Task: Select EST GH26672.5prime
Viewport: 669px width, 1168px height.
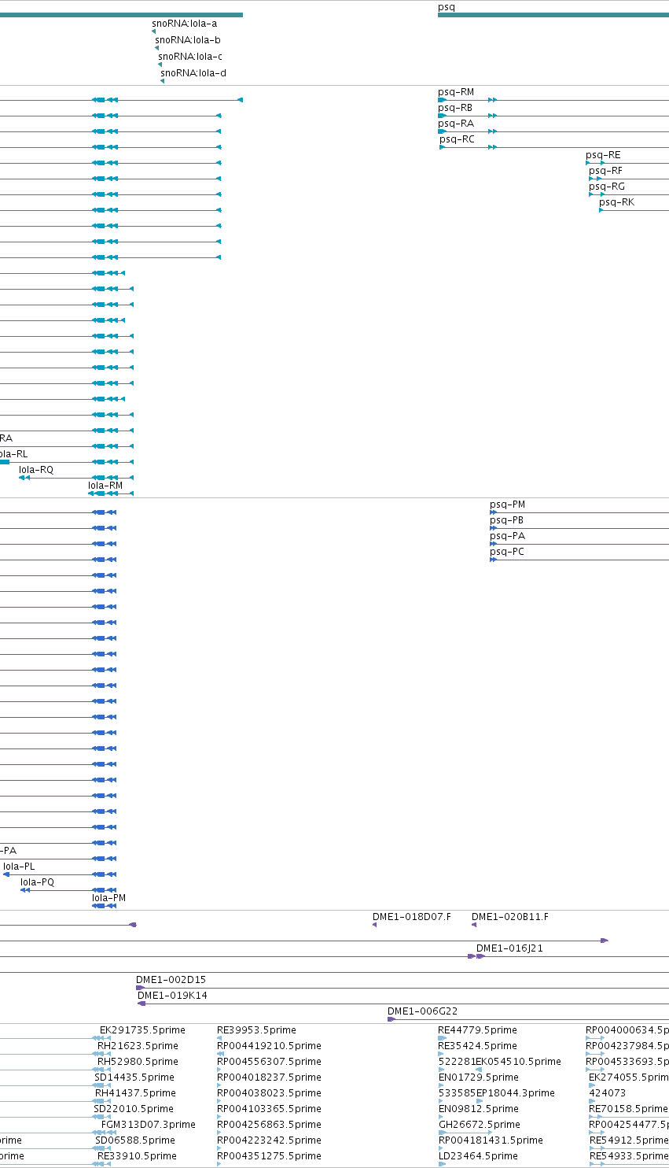Action: tap(479, 1125)
